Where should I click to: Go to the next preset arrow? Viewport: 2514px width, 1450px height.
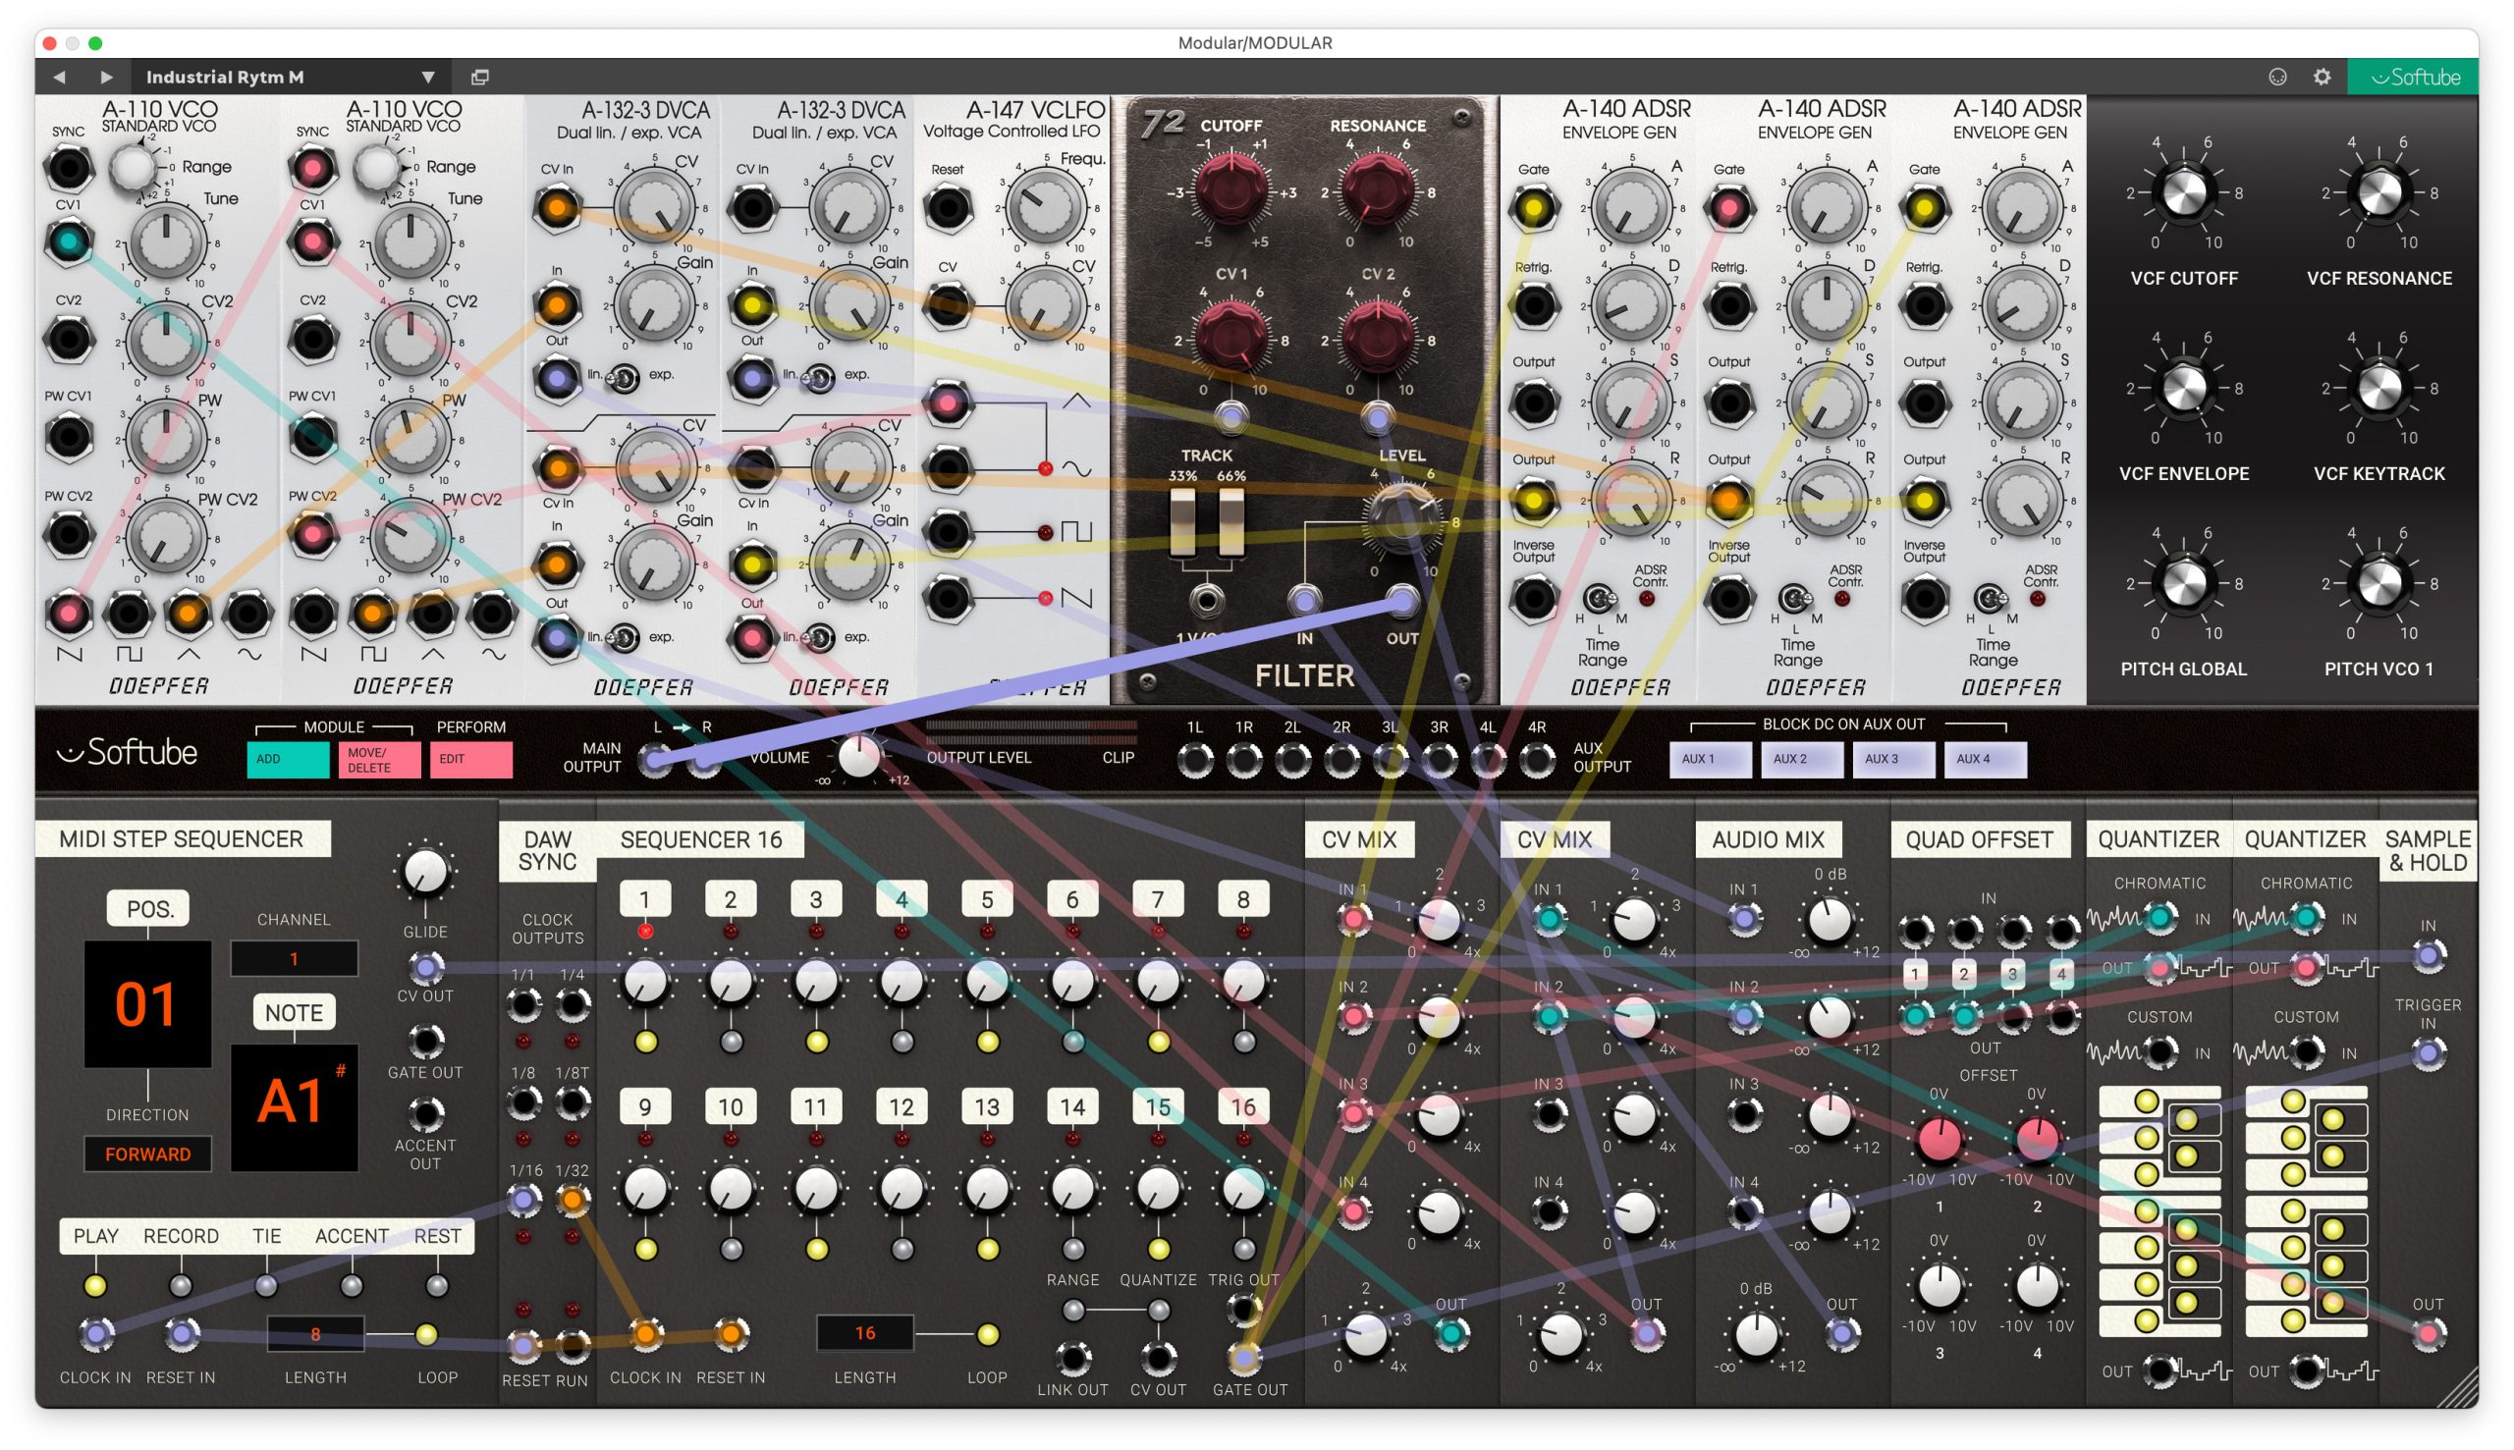(106, 77)
